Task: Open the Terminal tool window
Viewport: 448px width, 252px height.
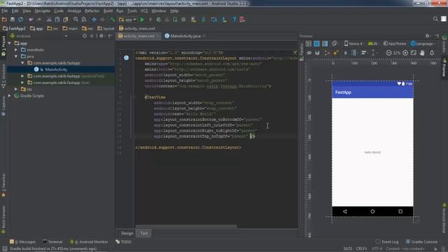Action: (x=52, y=241)
